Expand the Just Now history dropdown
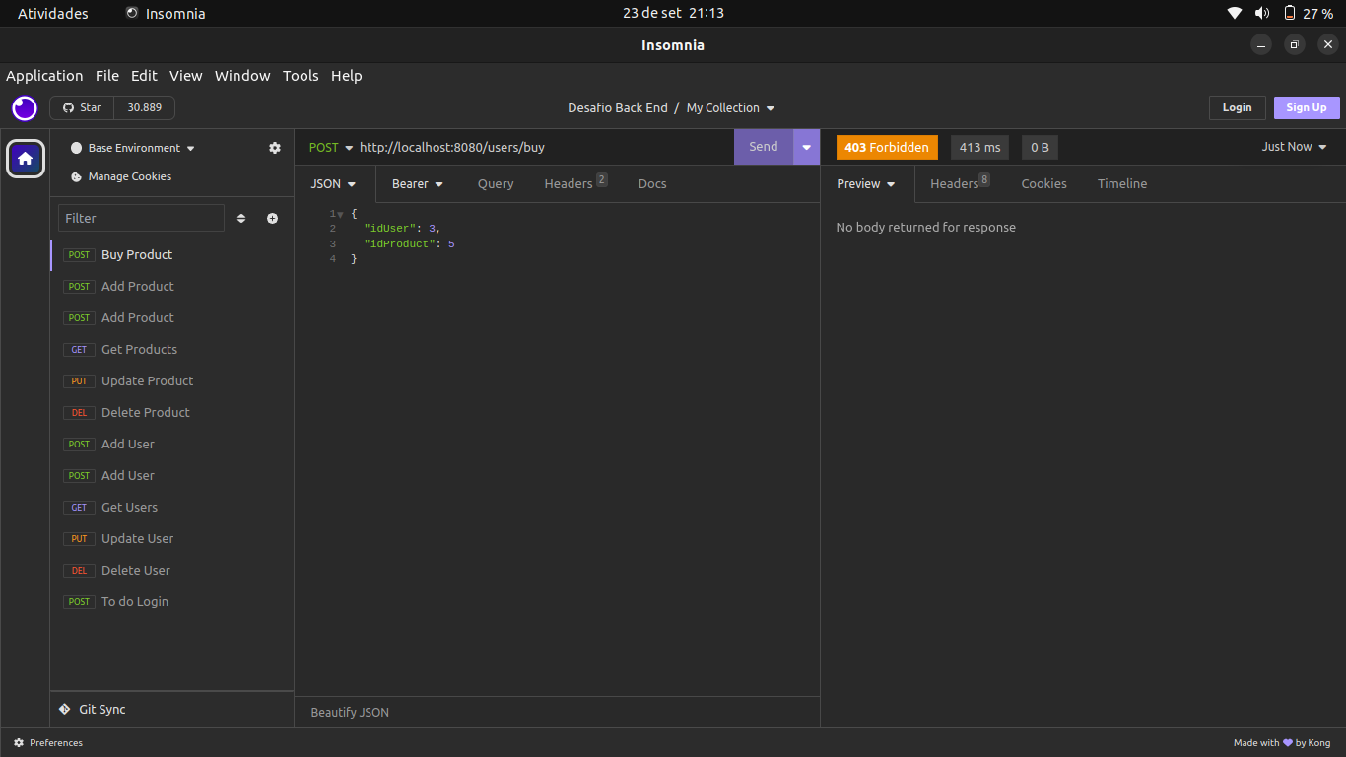The width and height of the screenshot is (1346, 757). coord(1295,147)
